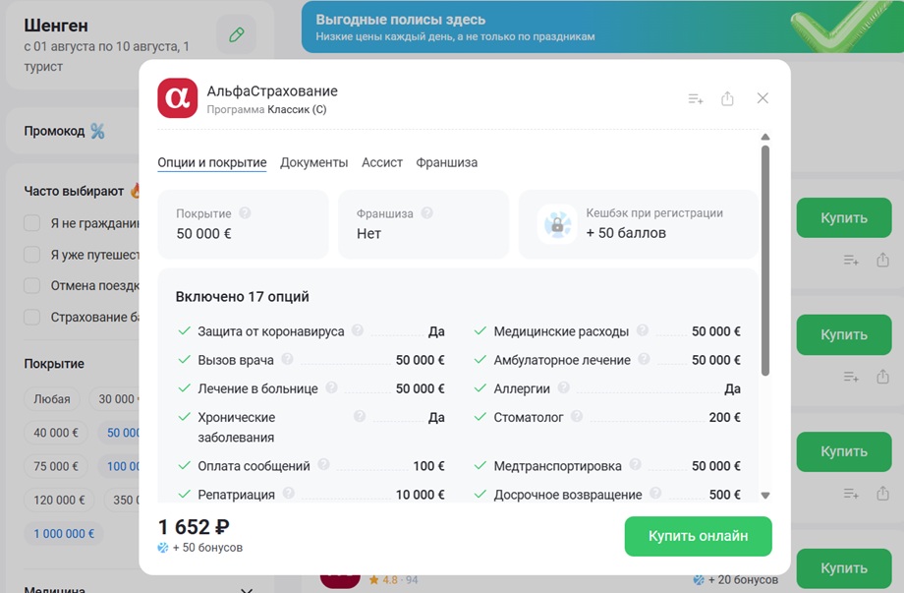Click the scroll down arrow in dialog
Viewport: 904px width, 593px height.
click(765, 495)
